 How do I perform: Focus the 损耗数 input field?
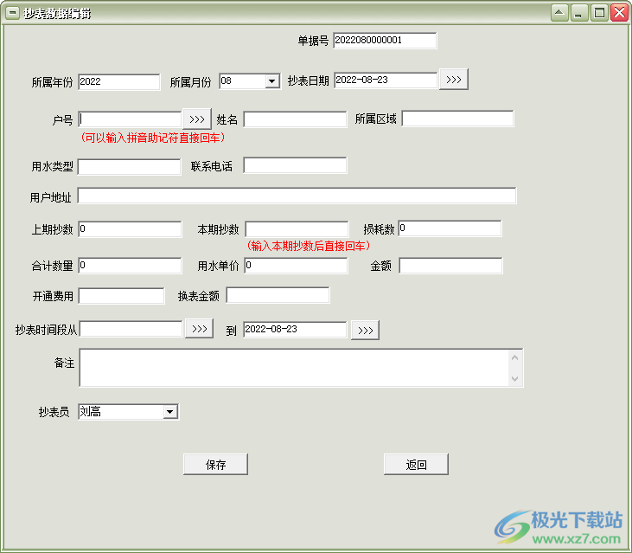[x=450, y=228]
